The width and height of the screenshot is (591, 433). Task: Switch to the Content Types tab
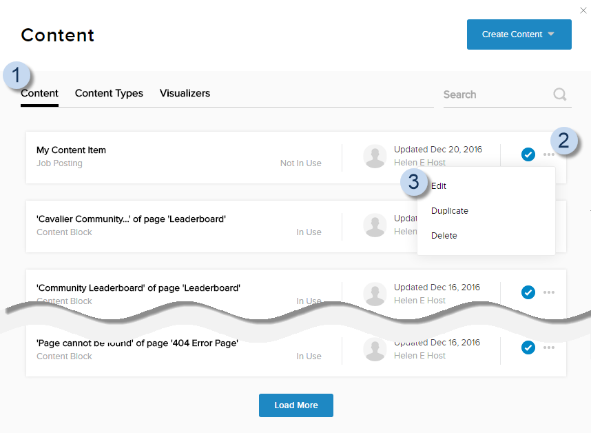109,93
